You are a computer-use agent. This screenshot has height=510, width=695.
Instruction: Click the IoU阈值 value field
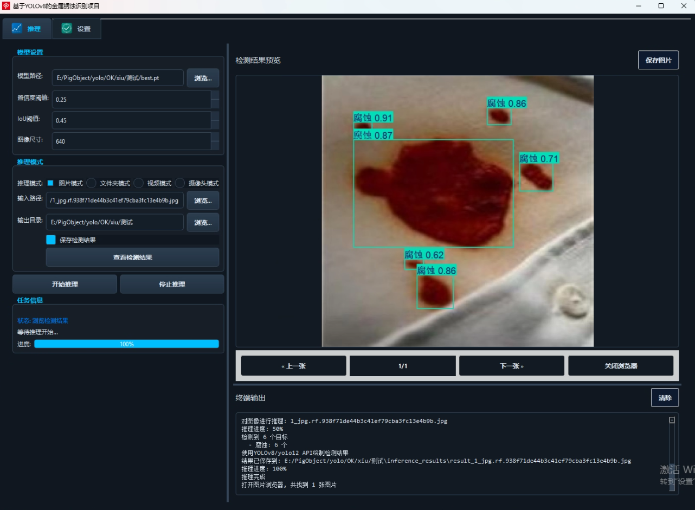pyautogui.click(x=131, y=120)
